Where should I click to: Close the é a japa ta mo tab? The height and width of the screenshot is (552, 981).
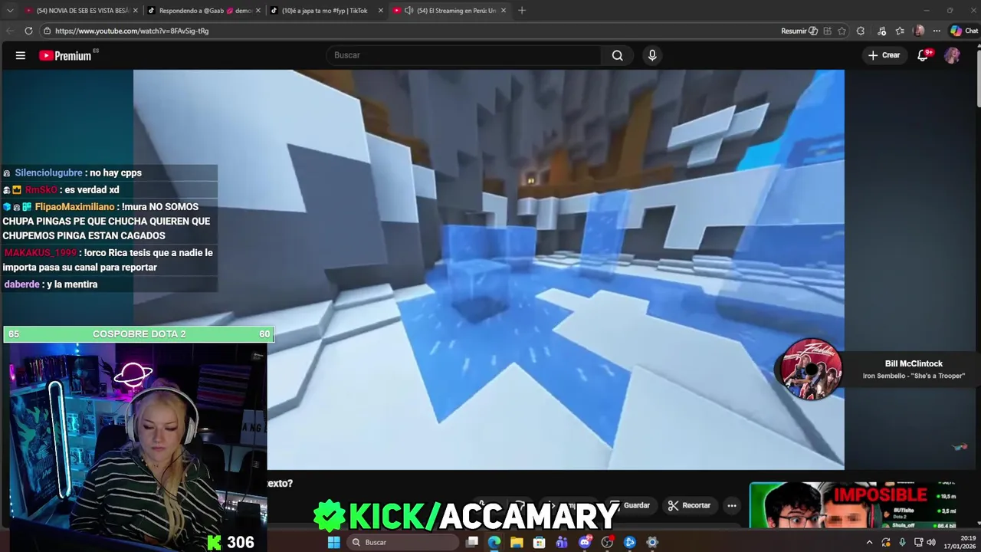coord(380,11)
